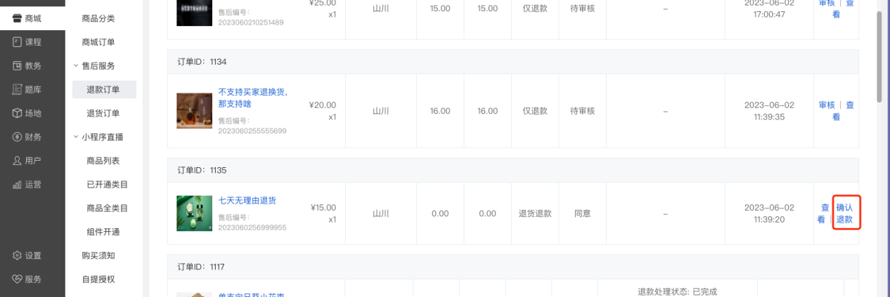Open the 课程 course icon
The width and height of the screenshot is (890, 297).
[17, 42]
